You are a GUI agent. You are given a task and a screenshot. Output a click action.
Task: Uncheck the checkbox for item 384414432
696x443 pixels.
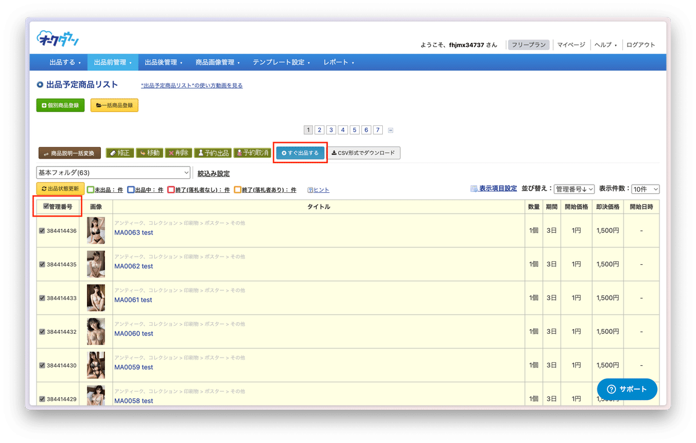click(x=42, y=332)
